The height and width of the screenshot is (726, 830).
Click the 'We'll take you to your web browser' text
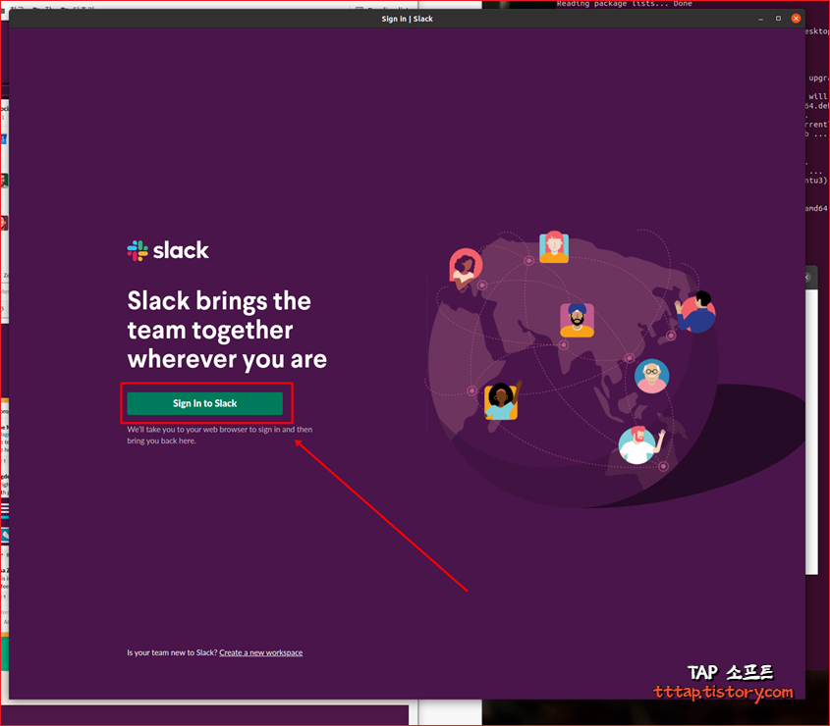[x=219, y=436]
